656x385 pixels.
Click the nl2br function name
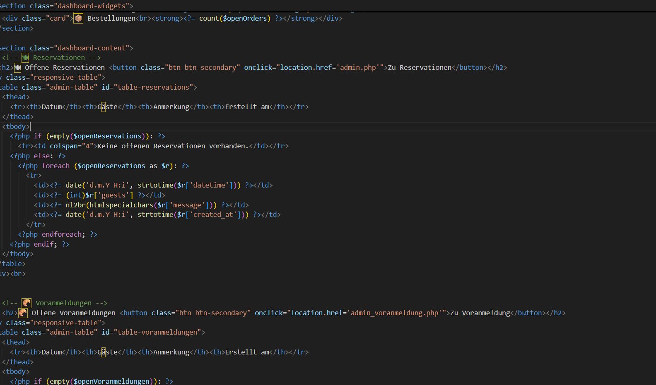point(75,205)
